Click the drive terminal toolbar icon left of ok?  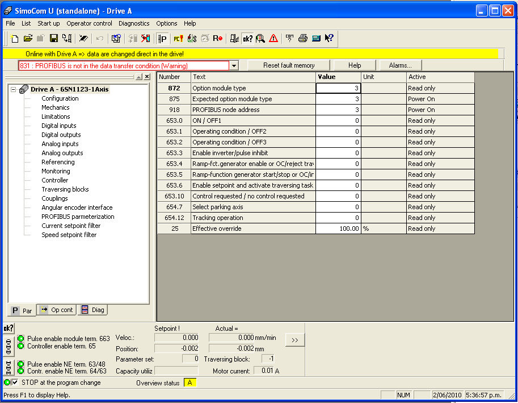coord(234,39)
